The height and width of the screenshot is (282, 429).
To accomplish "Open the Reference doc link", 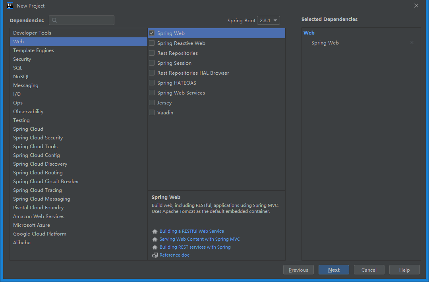I will [174, 255].
